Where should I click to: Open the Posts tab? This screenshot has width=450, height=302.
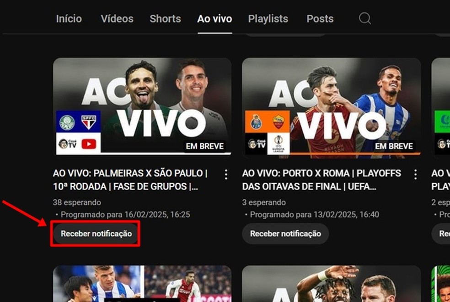pyautogui.click(x=320, y=19)
